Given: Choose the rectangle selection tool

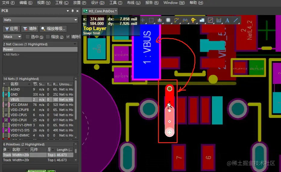Looking at the screenshot, I should pyautogui.click(x=151, y=20).
